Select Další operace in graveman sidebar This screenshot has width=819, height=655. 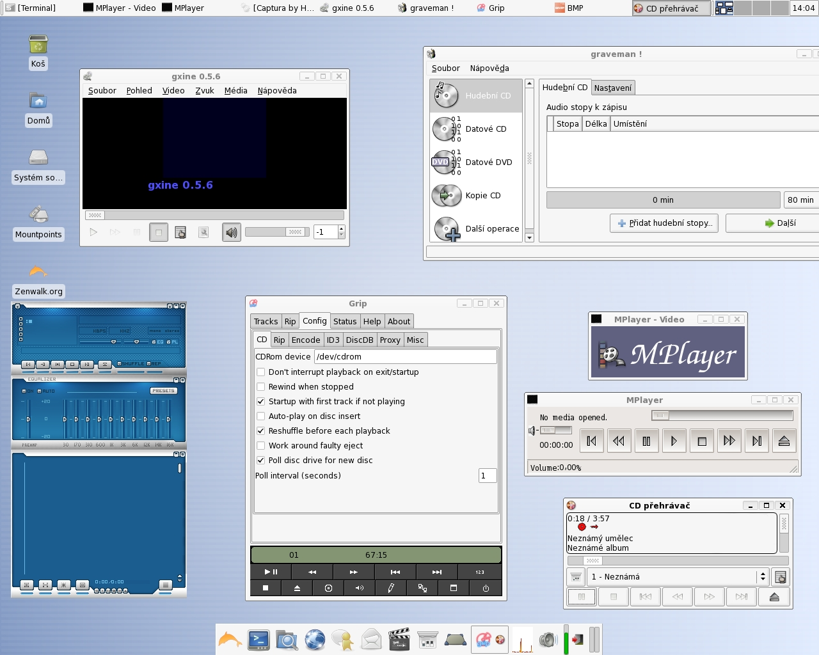476,228
